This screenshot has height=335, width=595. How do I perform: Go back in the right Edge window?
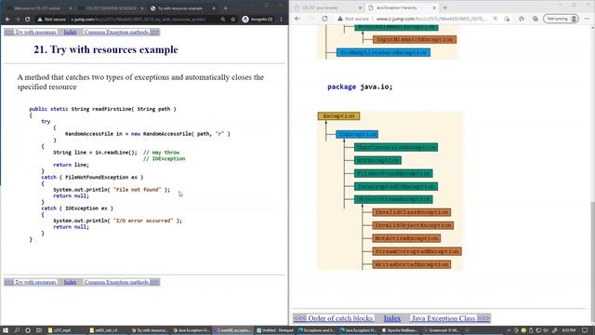tap(297, 19)
